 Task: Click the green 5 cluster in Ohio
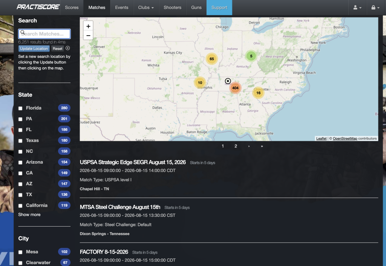pyautogui.click(x=251, y=56)
